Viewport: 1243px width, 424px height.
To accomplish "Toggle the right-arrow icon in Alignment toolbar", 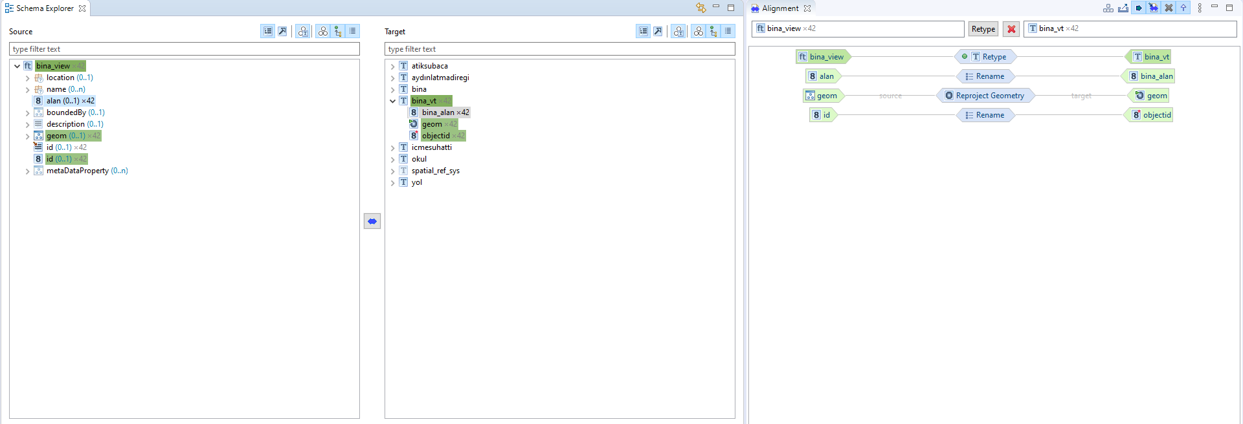I will click(1139, 8).
